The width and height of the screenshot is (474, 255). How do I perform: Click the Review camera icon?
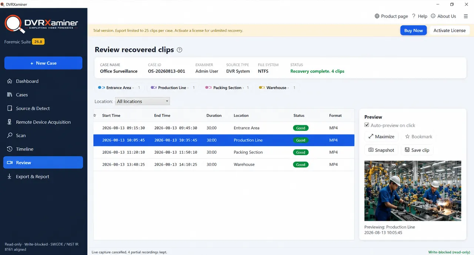[x=10, y=163]
